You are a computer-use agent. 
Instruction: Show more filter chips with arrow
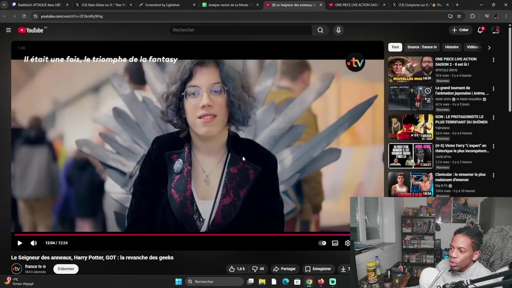(x=489, y=47)
